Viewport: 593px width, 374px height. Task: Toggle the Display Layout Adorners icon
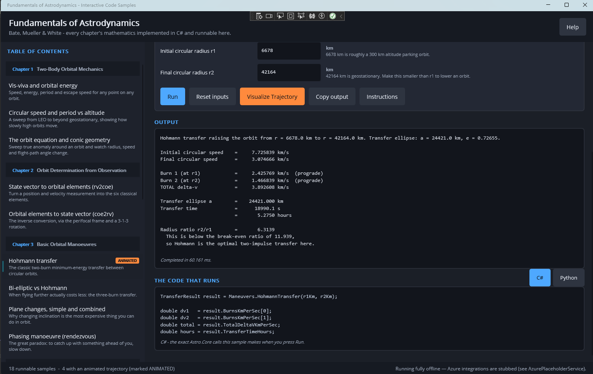(x=291, y=16)
